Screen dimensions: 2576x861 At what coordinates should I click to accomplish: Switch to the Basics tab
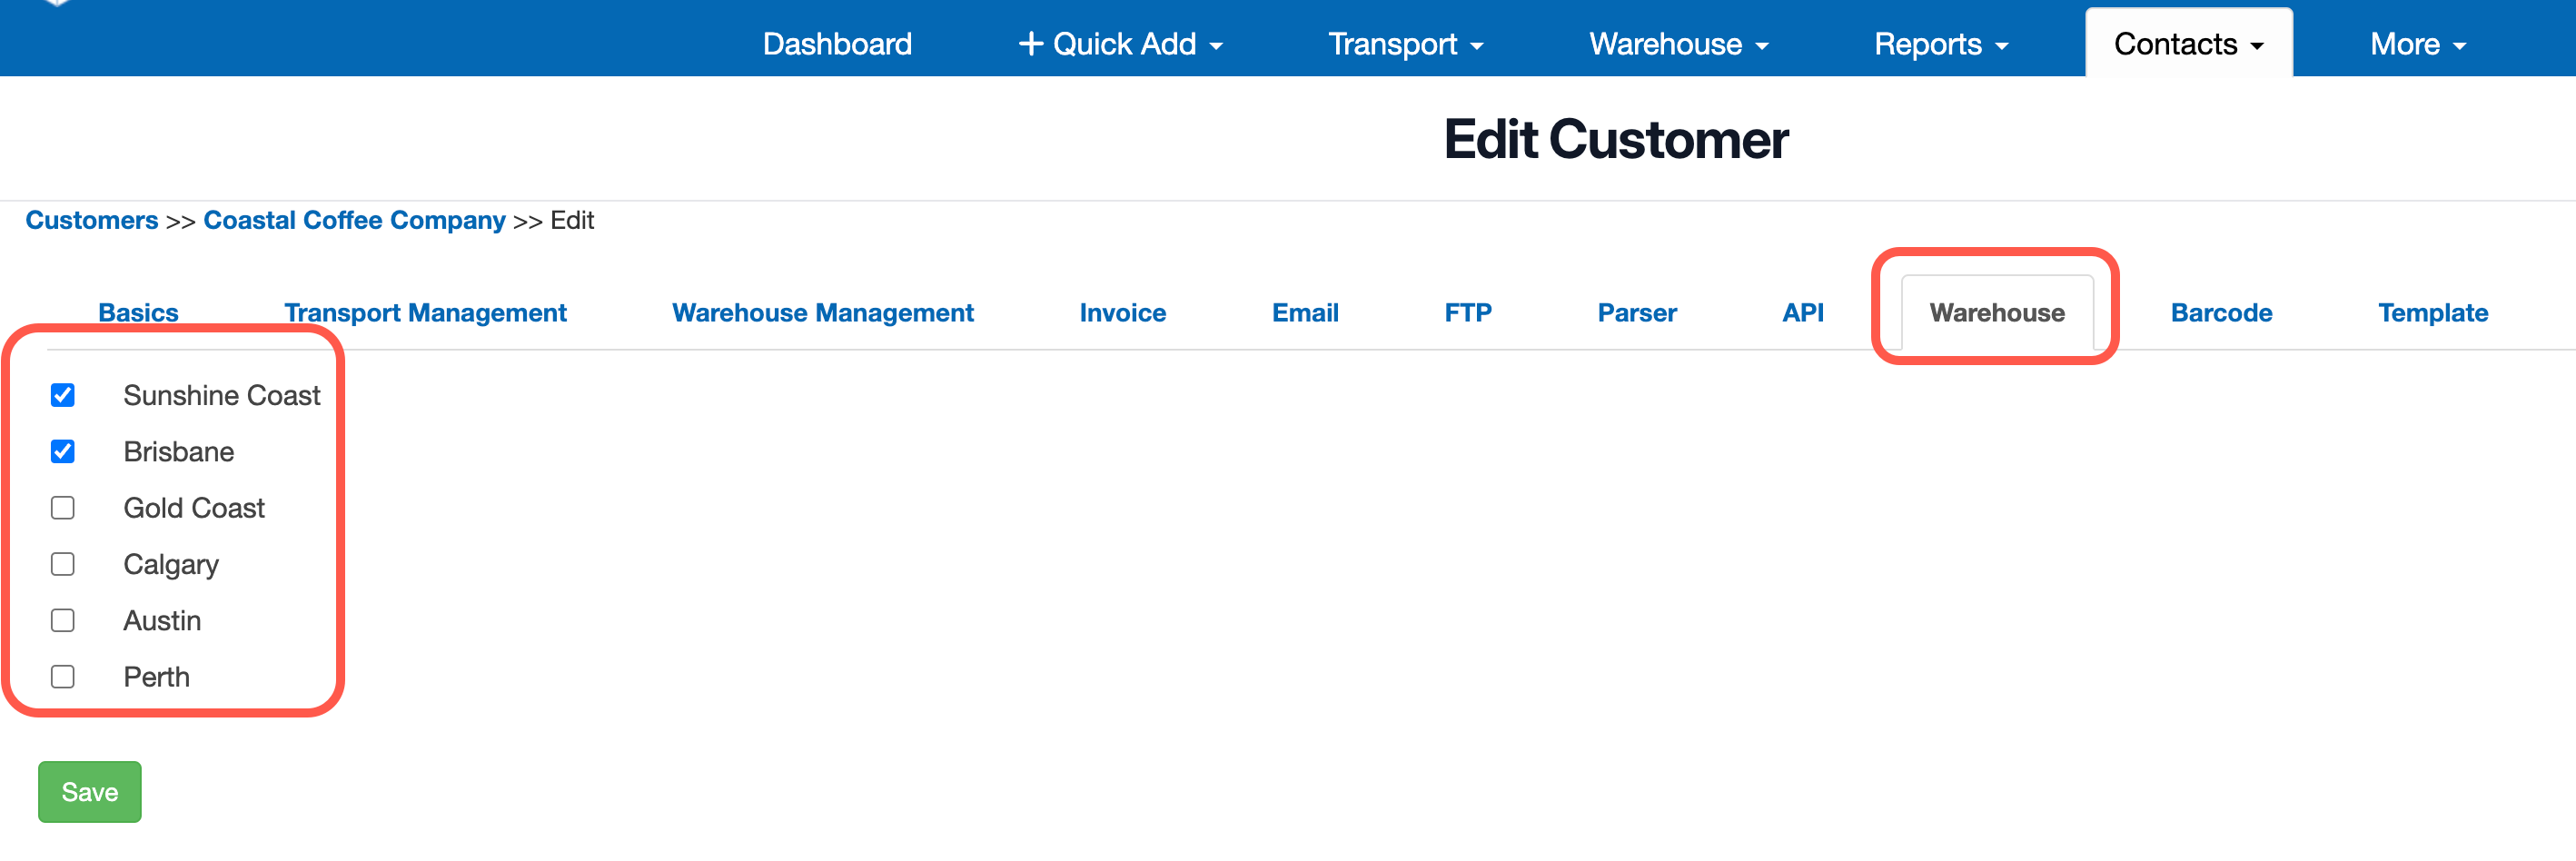tap(138, 312)
